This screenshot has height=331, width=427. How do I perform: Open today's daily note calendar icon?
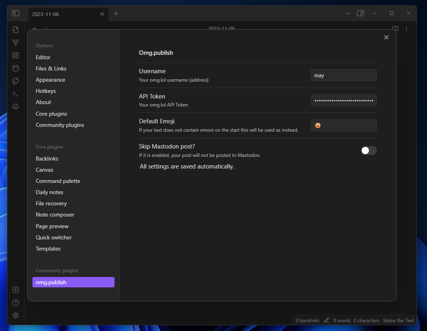(x=16, y=68)
